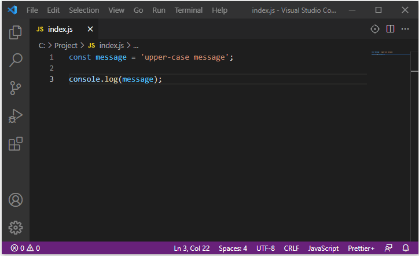Open the File menu
The image size is (419, 256).
tap(32, 10)
